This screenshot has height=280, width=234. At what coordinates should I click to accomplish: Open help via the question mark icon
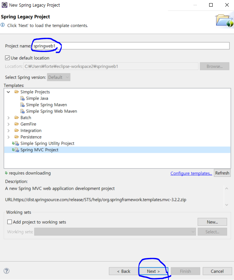pyautogui.click(x=6, y=271)
